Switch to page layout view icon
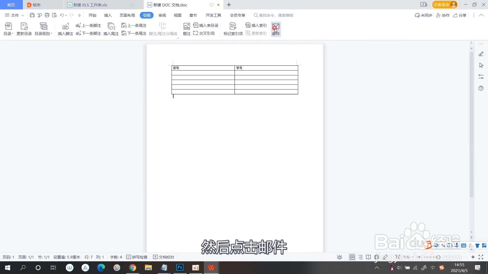Image resolution: width=488 pixels, height=274 pixels. pos(352,257)
